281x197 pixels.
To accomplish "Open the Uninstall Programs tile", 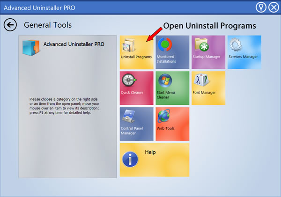I will click(137, 52).
